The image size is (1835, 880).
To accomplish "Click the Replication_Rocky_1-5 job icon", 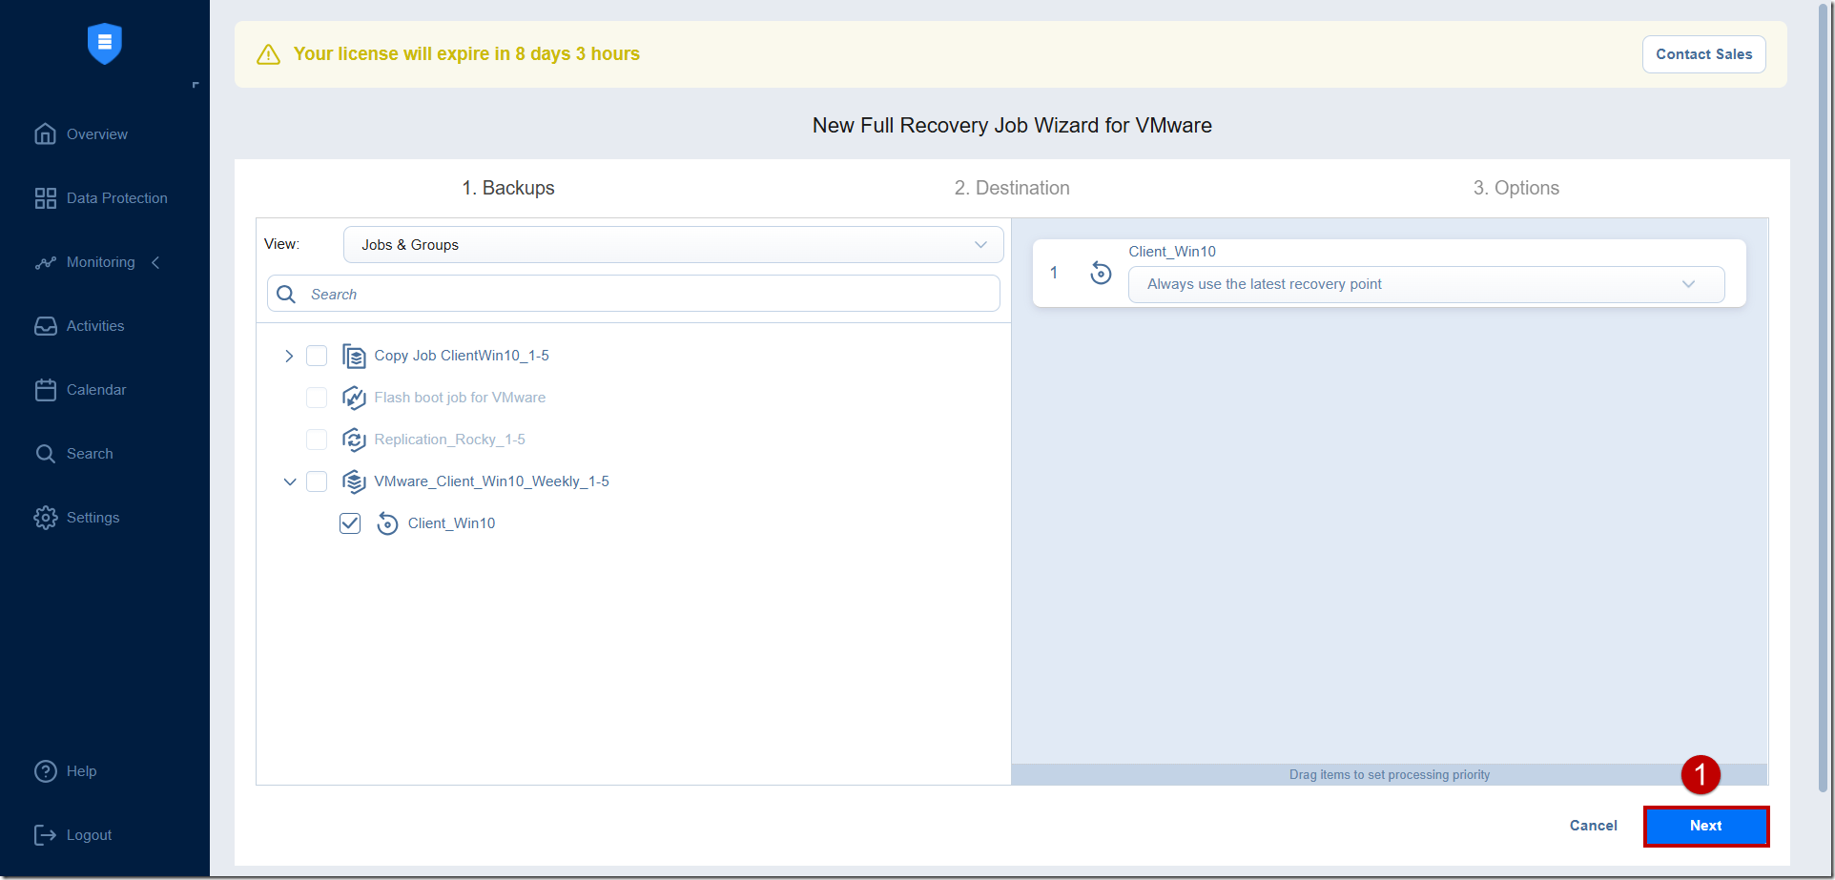I will point(354,440).
